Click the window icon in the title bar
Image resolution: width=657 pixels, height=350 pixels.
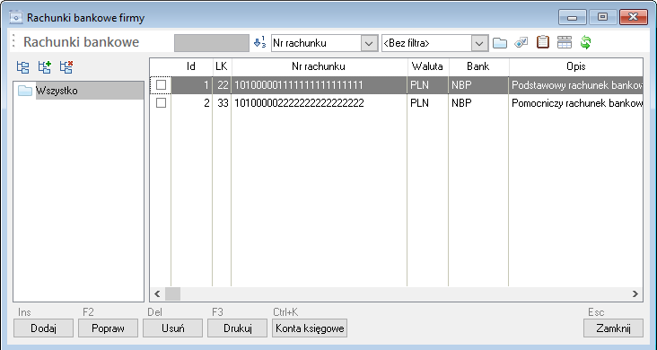[x=16, y=18]
